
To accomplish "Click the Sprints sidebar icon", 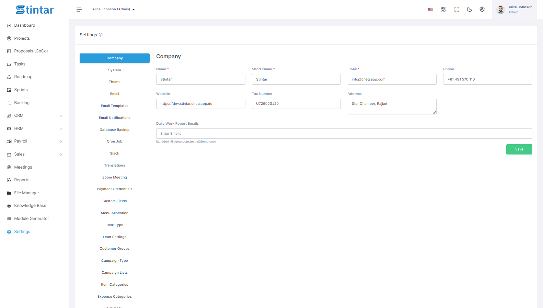I will [9, 90].
